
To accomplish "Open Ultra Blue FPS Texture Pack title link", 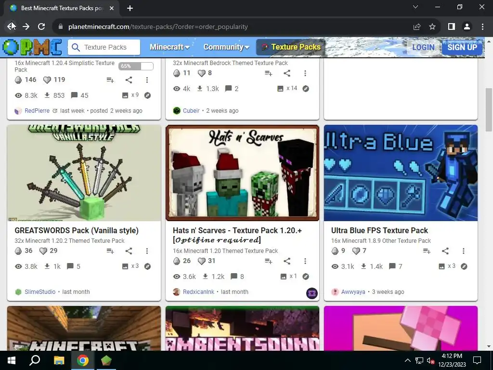I will (x=379, y=231).
